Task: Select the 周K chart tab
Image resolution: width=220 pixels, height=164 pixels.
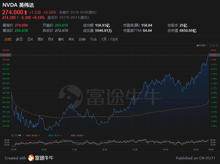Action: coord(40,39)
